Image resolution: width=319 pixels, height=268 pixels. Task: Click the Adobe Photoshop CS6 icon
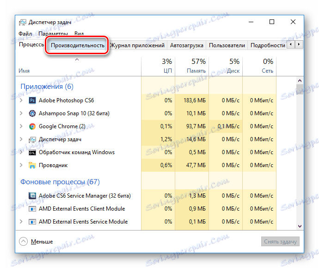32,100
